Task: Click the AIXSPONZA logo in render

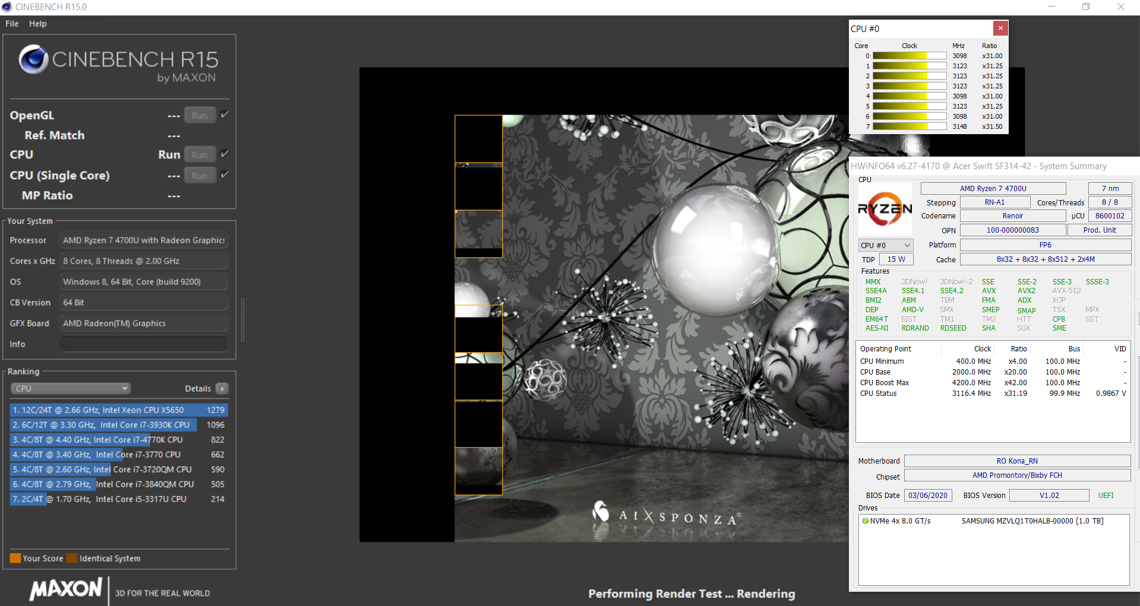Action: 667,514
